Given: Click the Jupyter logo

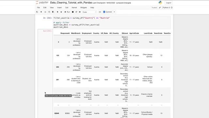Looking at the screenshot, I should [x=42, y=3].
